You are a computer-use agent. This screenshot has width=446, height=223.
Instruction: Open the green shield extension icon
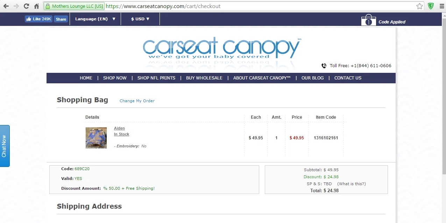[431, 6]
